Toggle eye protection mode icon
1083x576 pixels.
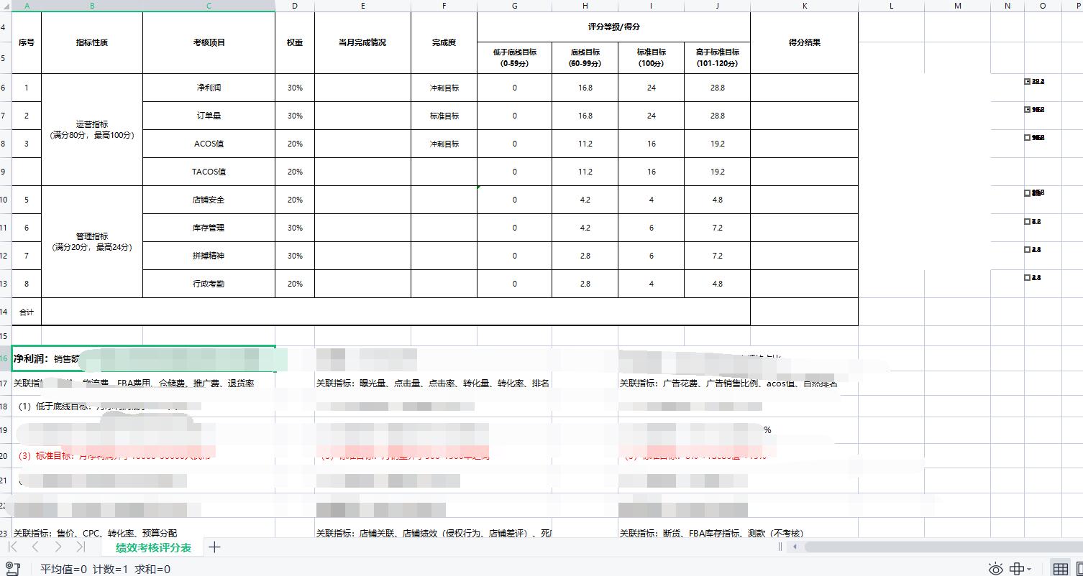click(x=995, y=569)
